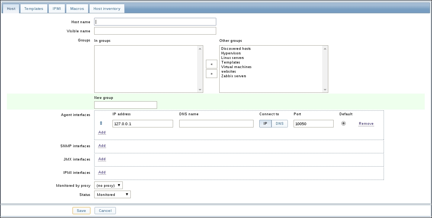Screen dimensions: 432x218
Task: Cancel the host creation form
Action: point(105,210)
